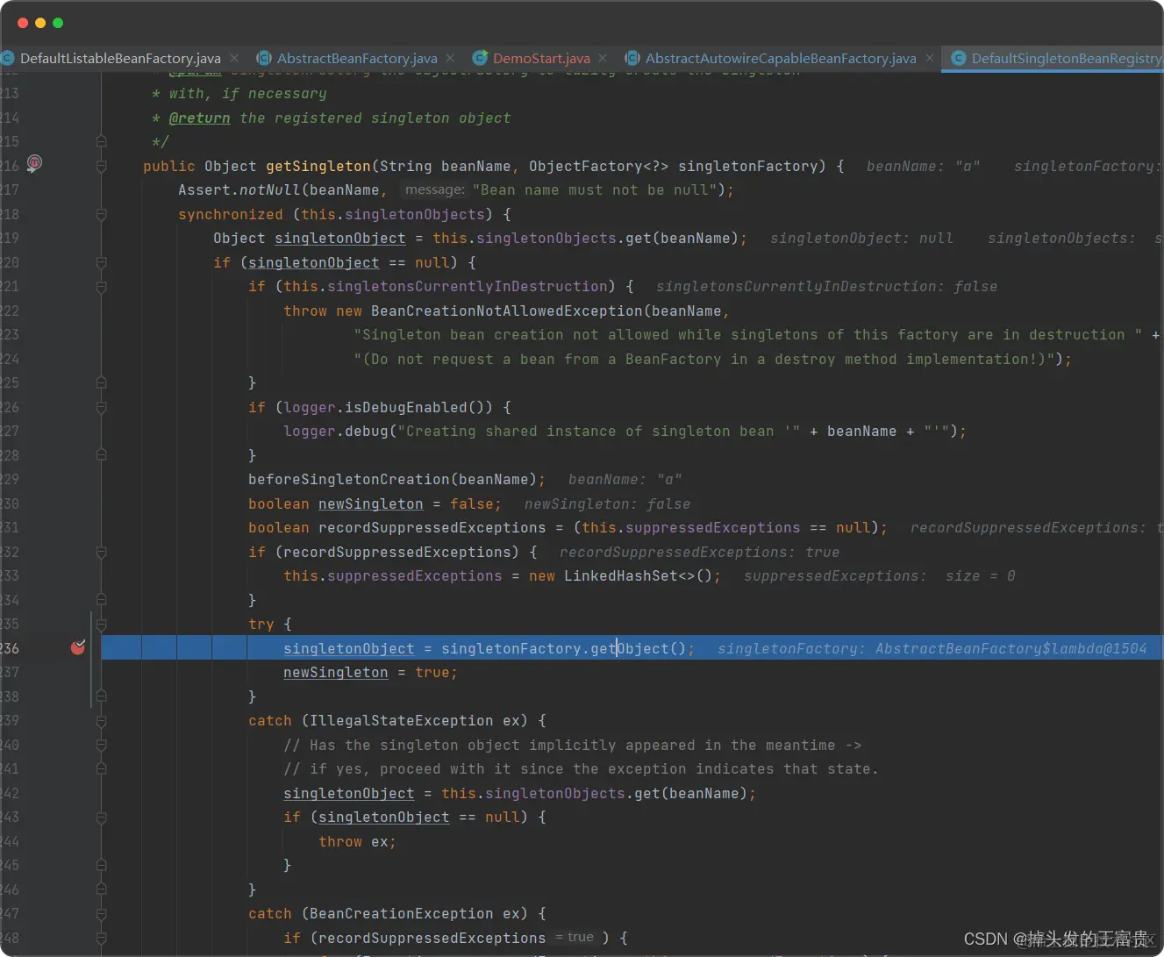This screenshot has height=957, width=1164.
Task: Click the 'ObjectFactory<?>' parameter type
Action: tap(598, 166)
